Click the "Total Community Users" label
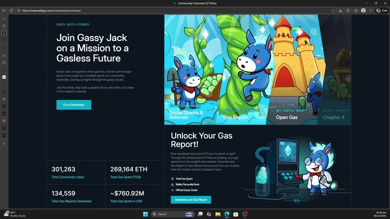 point(68,177)
